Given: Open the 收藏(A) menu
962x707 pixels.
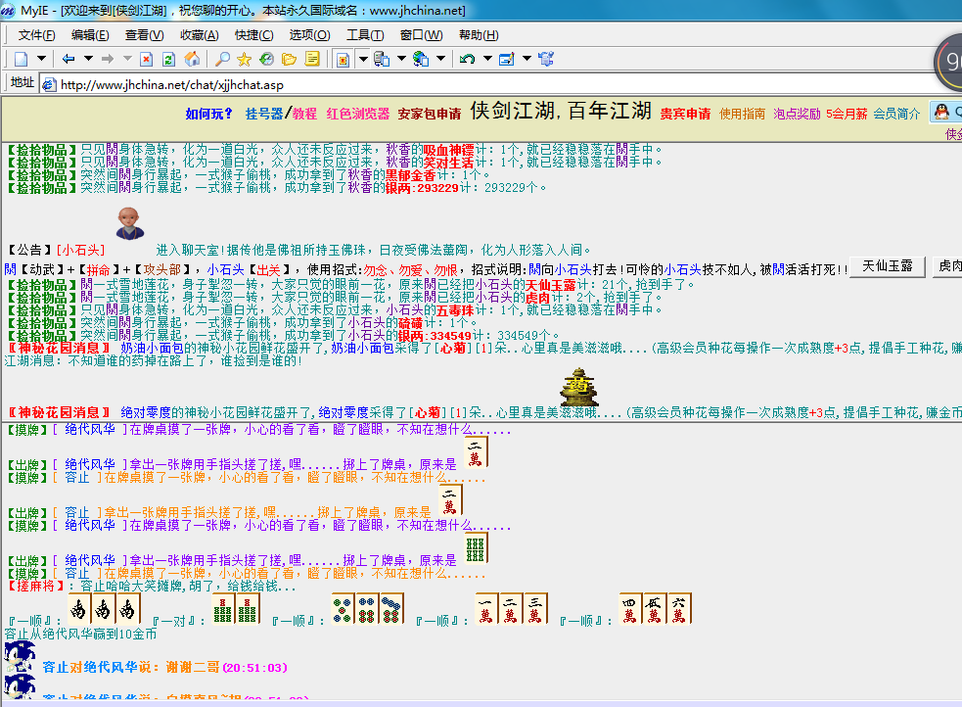Looking at the screenshot, I should coord(200,35).
